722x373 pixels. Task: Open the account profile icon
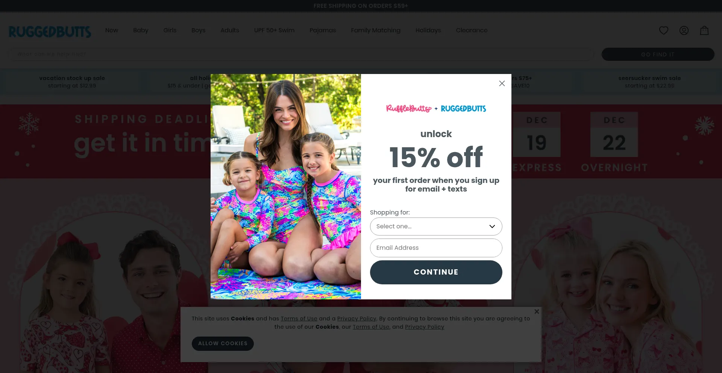click(684, 30)
